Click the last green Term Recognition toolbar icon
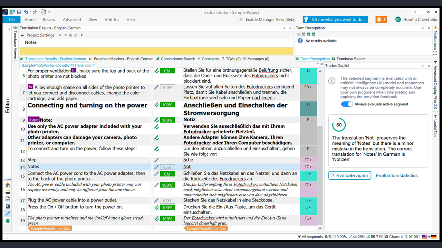Screen dimensions: 442x248 (x=314, y=34)
